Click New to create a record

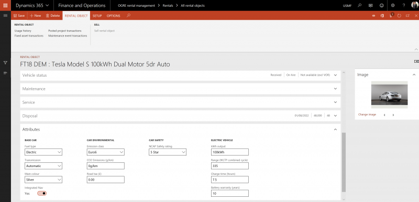click(x=35, y=16)
